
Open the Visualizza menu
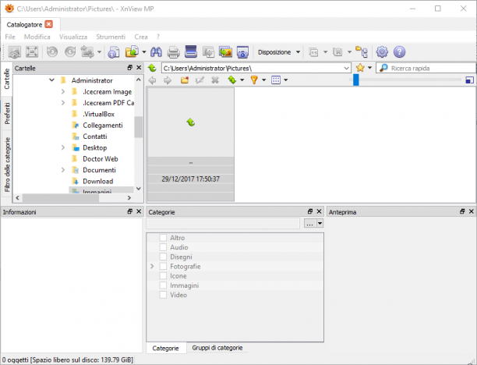point(73,37)
